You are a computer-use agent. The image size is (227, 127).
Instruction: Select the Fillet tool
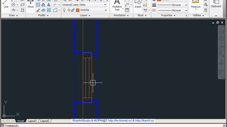pyautogui.click(x=55, y=10)
